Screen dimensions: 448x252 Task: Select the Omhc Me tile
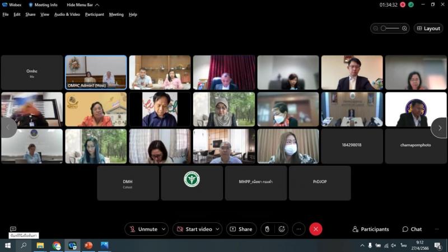click(x=32, y=73)
